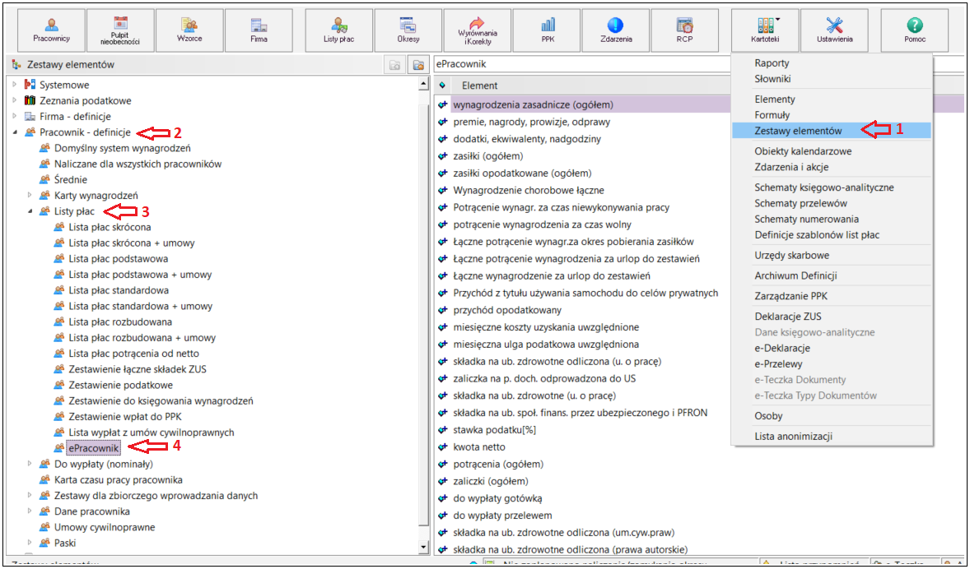Click the ePracownik field above element list
The image size is (970, 569).
point(581,64)
